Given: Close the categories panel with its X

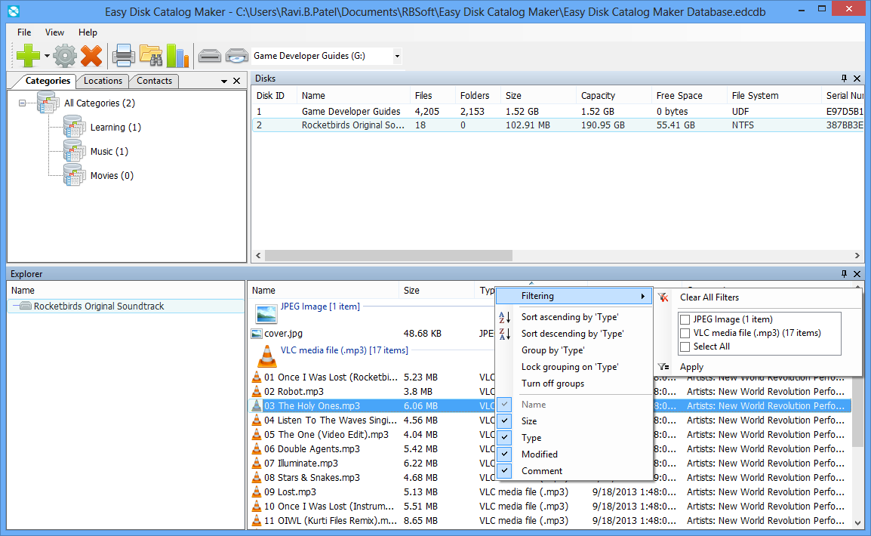Looking at the screenshot, I should (x=237, y=81).
